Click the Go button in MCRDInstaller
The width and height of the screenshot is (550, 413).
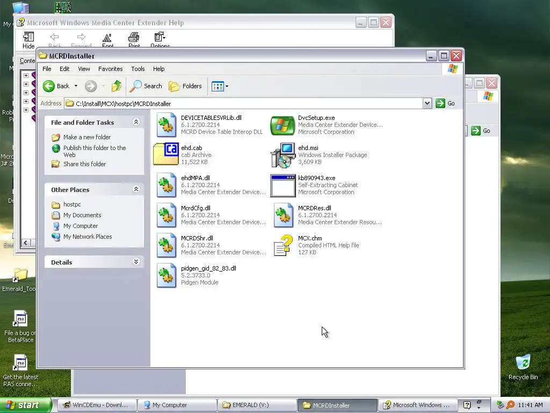point(445,103)
